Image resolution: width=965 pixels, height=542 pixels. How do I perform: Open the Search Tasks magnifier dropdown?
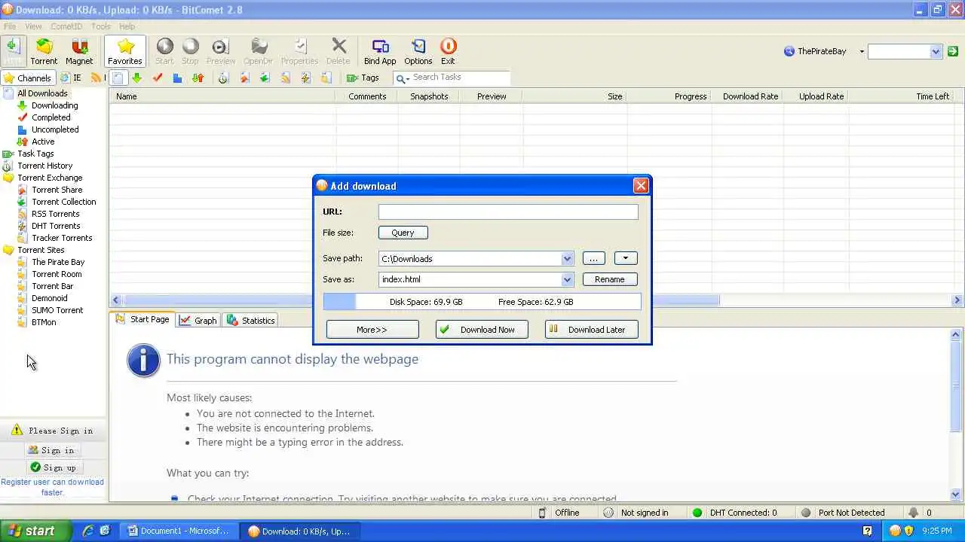[x=403, y=78]
